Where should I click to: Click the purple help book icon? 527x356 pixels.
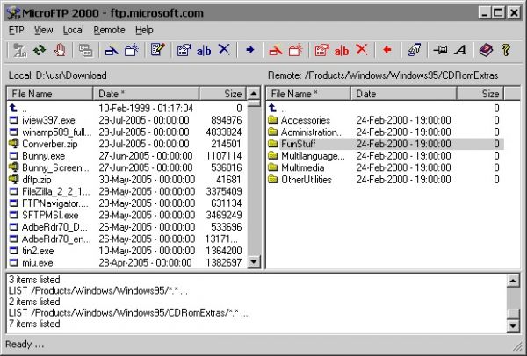[x=486, y=50]
